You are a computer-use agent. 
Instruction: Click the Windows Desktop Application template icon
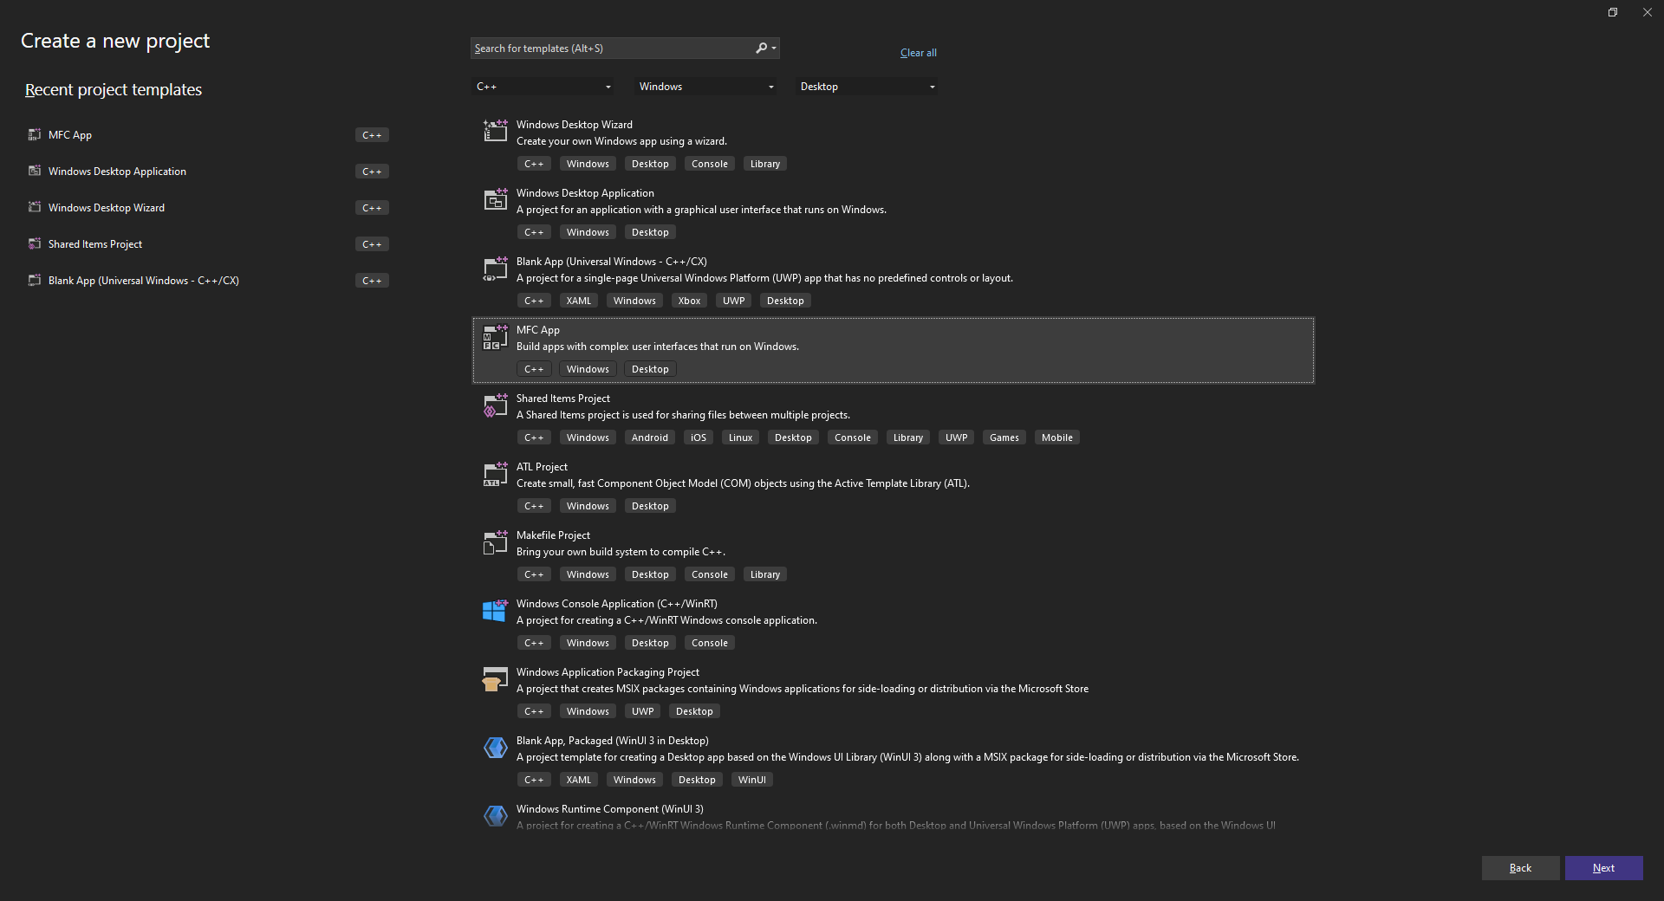(494, 199)
